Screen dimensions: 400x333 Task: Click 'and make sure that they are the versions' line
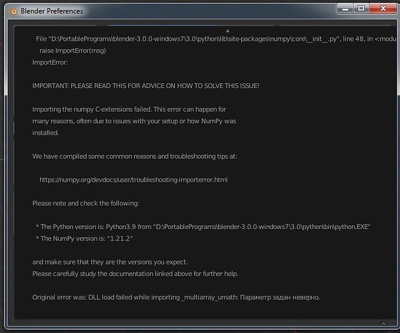coord(110,262)
